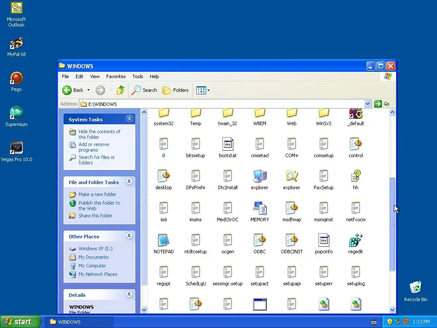The image size is (437, 328).
Task: Click Hide the contents of this folder
Action: click(x=99, y=134)
